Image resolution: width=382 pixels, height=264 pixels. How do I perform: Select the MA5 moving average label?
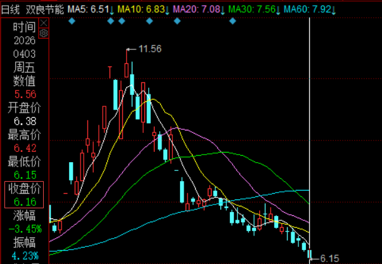(91, 10)
